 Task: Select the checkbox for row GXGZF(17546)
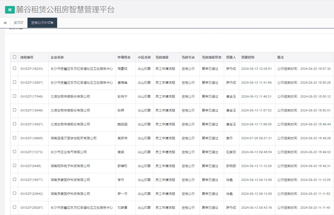(14, 96)
